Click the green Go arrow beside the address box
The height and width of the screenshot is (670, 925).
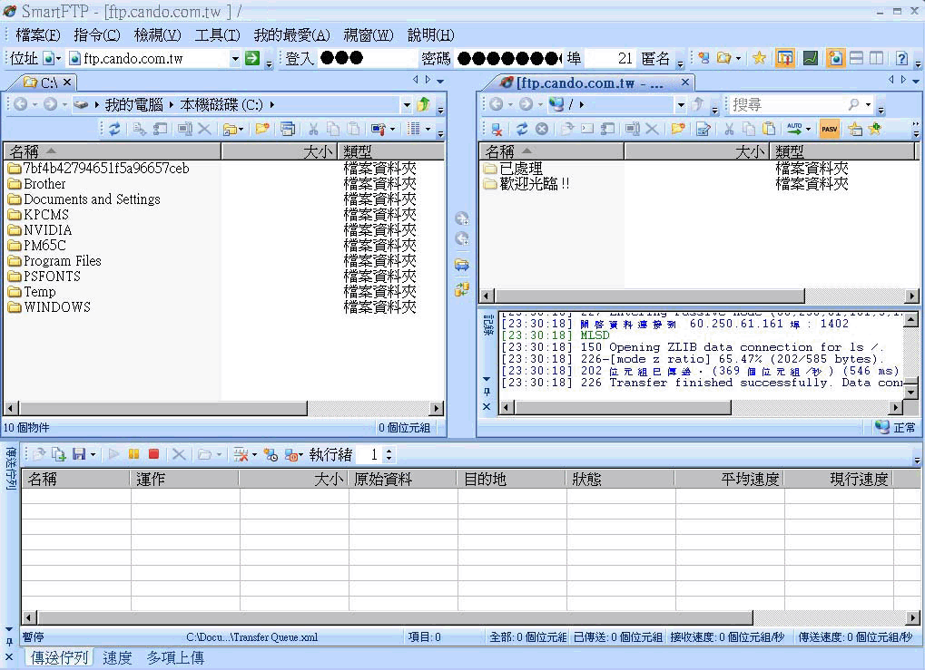click(x=251, y=58)
